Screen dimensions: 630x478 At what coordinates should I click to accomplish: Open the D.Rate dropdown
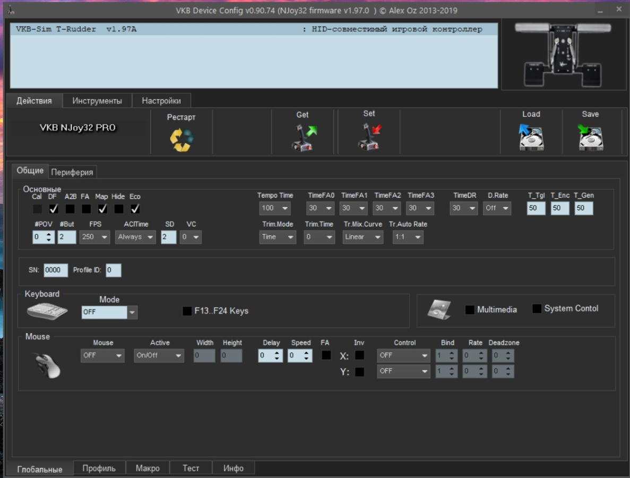point(497,208)
